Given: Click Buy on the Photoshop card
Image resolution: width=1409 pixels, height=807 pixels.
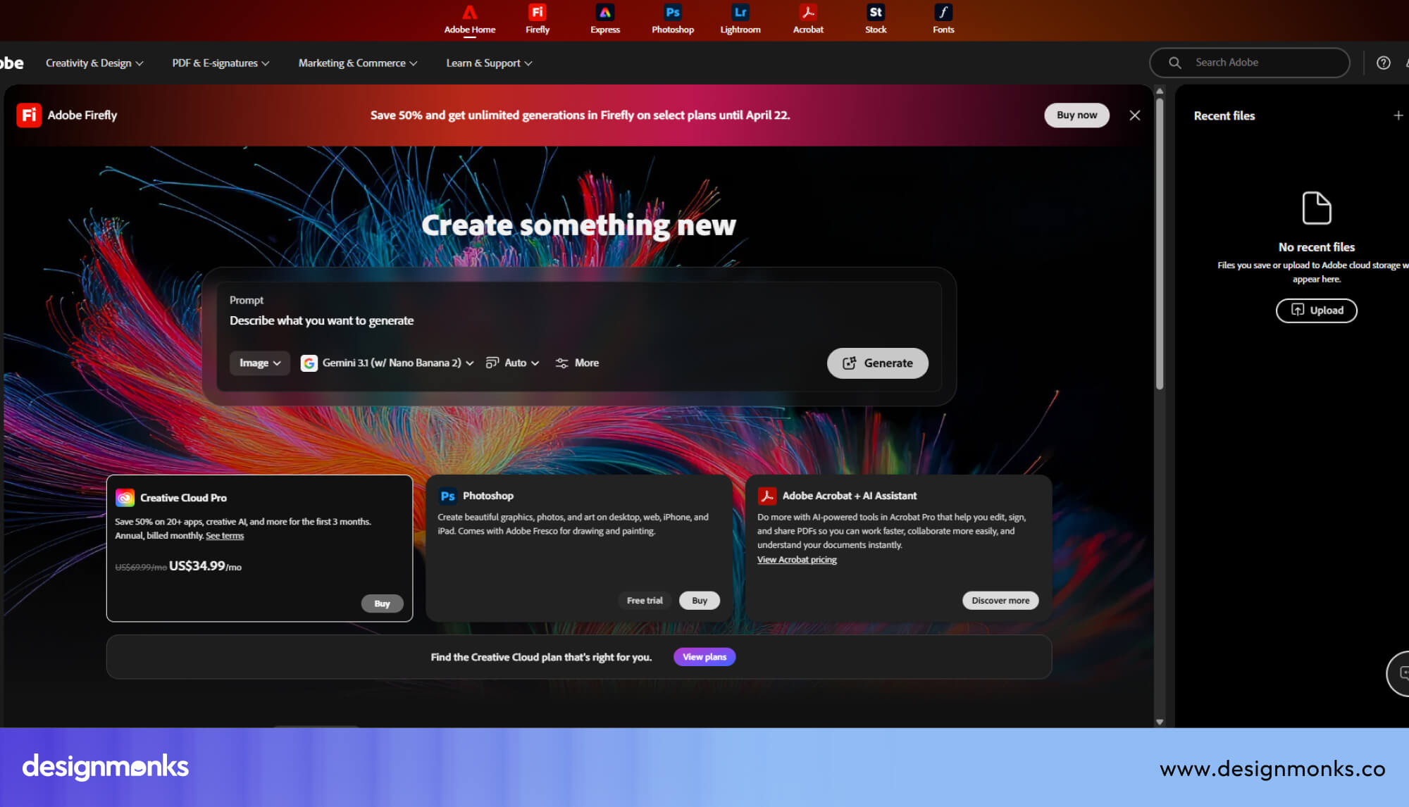Looking at the screenshot, I should 699,601.
